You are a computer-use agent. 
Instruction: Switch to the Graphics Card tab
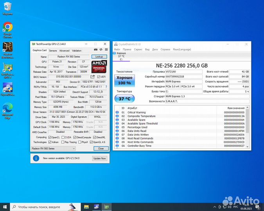(40, 50)
